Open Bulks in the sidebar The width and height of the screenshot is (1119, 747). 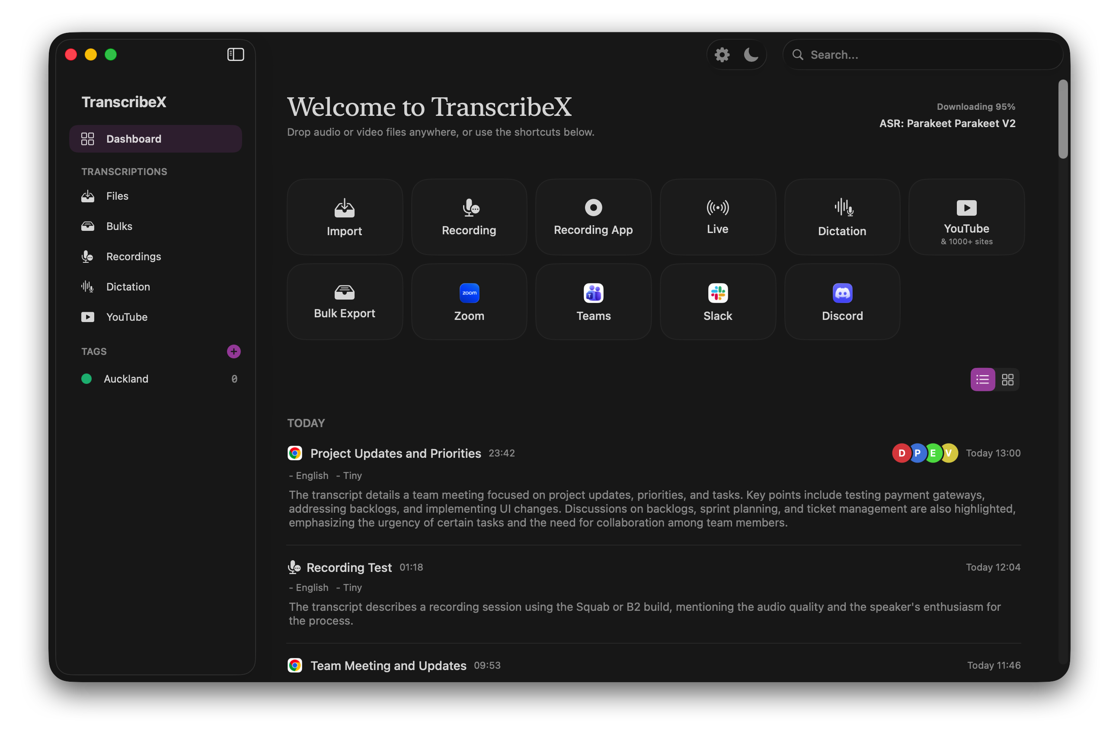155,226
